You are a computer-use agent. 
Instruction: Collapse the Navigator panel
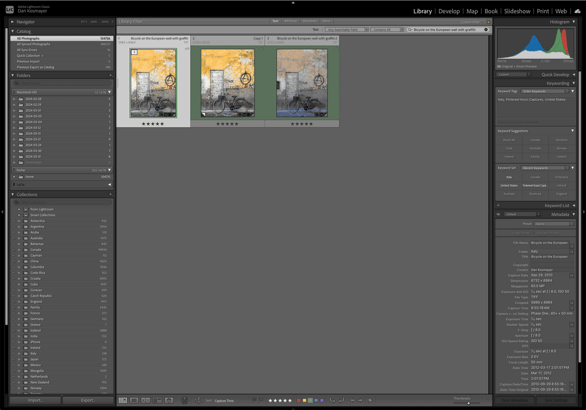[x=13, y=22]
